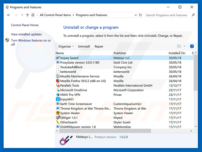Click the vertical scrollbar down arrow
This screenshot has width=202, height=152.
point(196,126)
